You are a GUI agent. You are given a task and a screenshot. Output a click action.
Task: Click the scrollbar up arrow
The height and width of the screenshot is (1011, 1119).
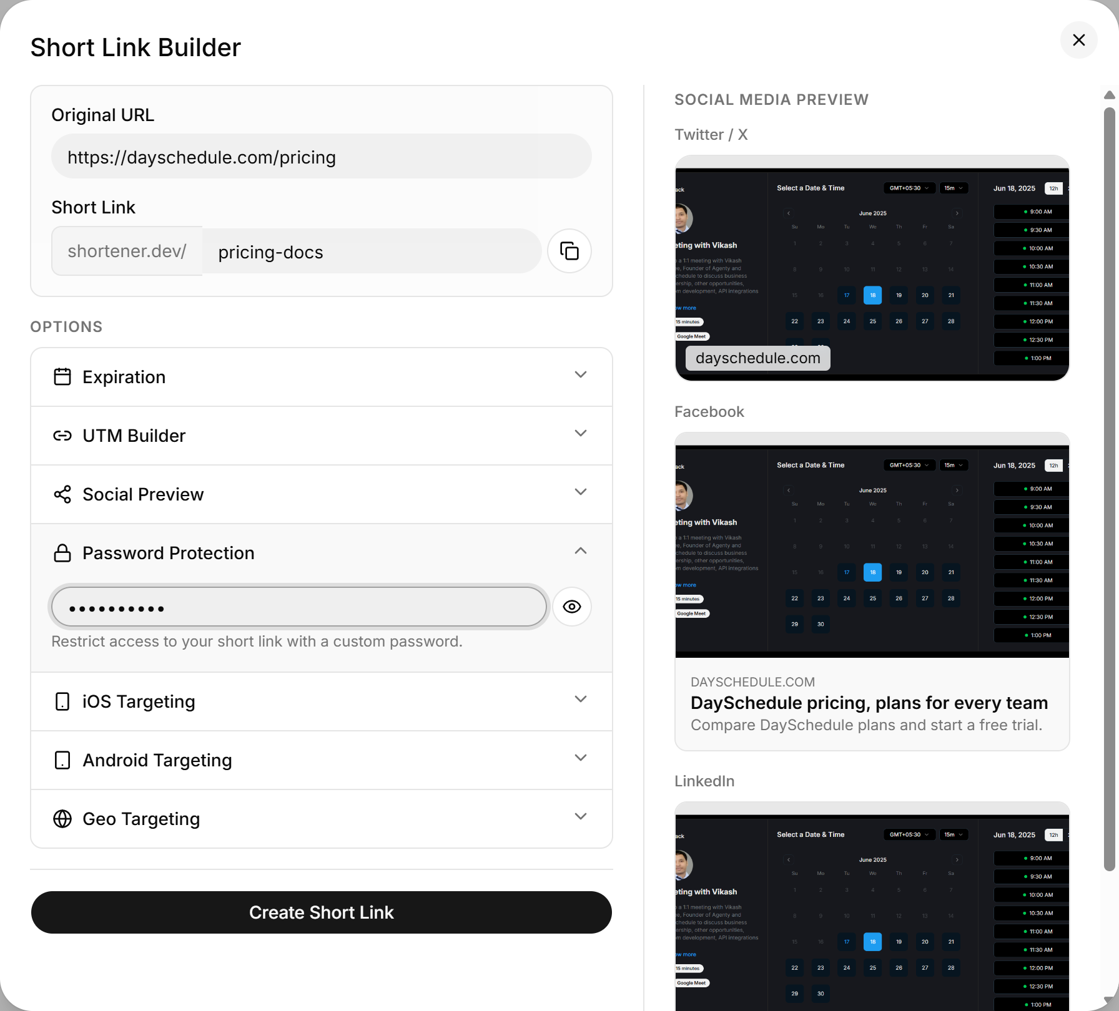[x=1110, y=95]
